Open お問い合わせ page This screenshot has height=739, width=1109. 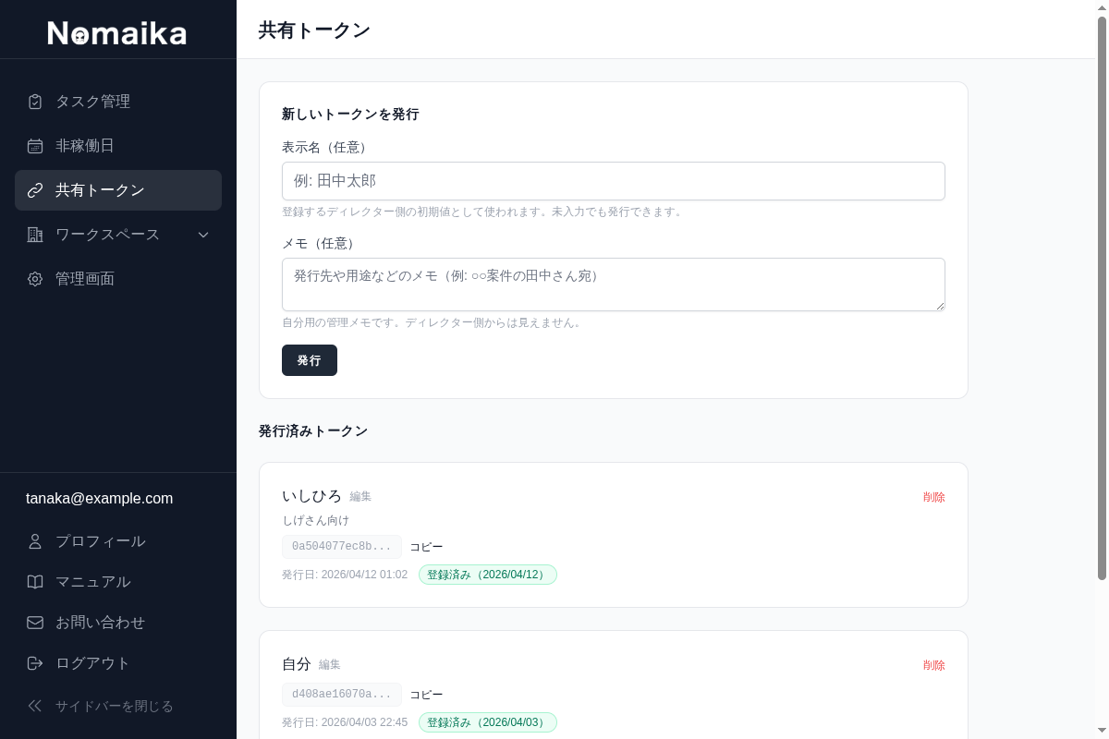tap(118, 623)
